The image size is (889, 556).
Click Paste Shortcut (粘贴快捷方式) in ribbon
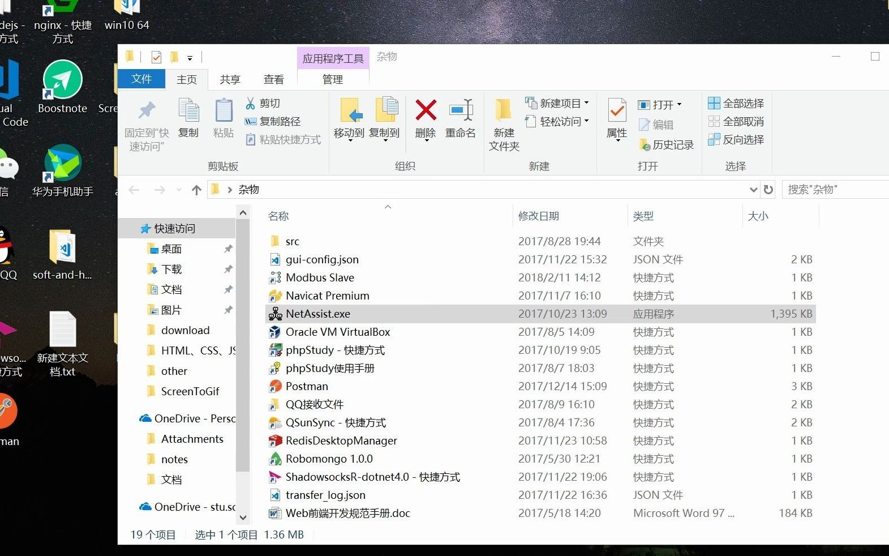click(283, 139)
